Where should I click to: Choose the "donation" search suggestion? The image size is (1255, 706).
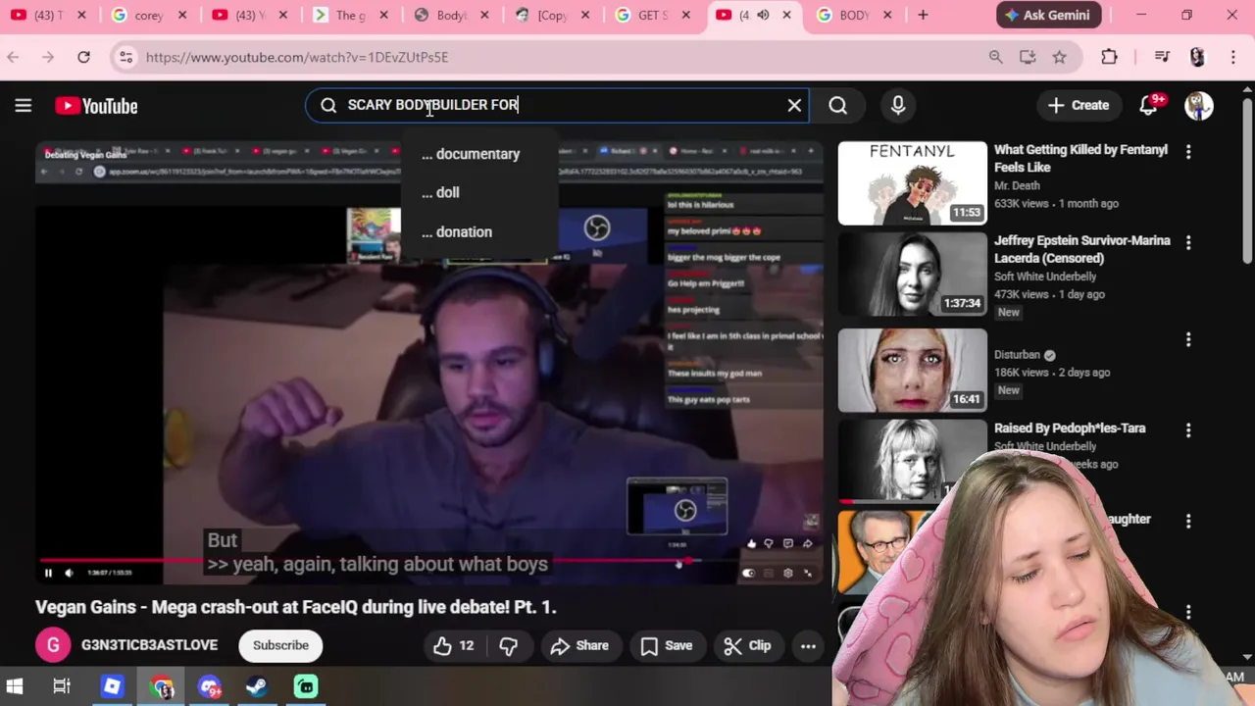pos(457,231)
